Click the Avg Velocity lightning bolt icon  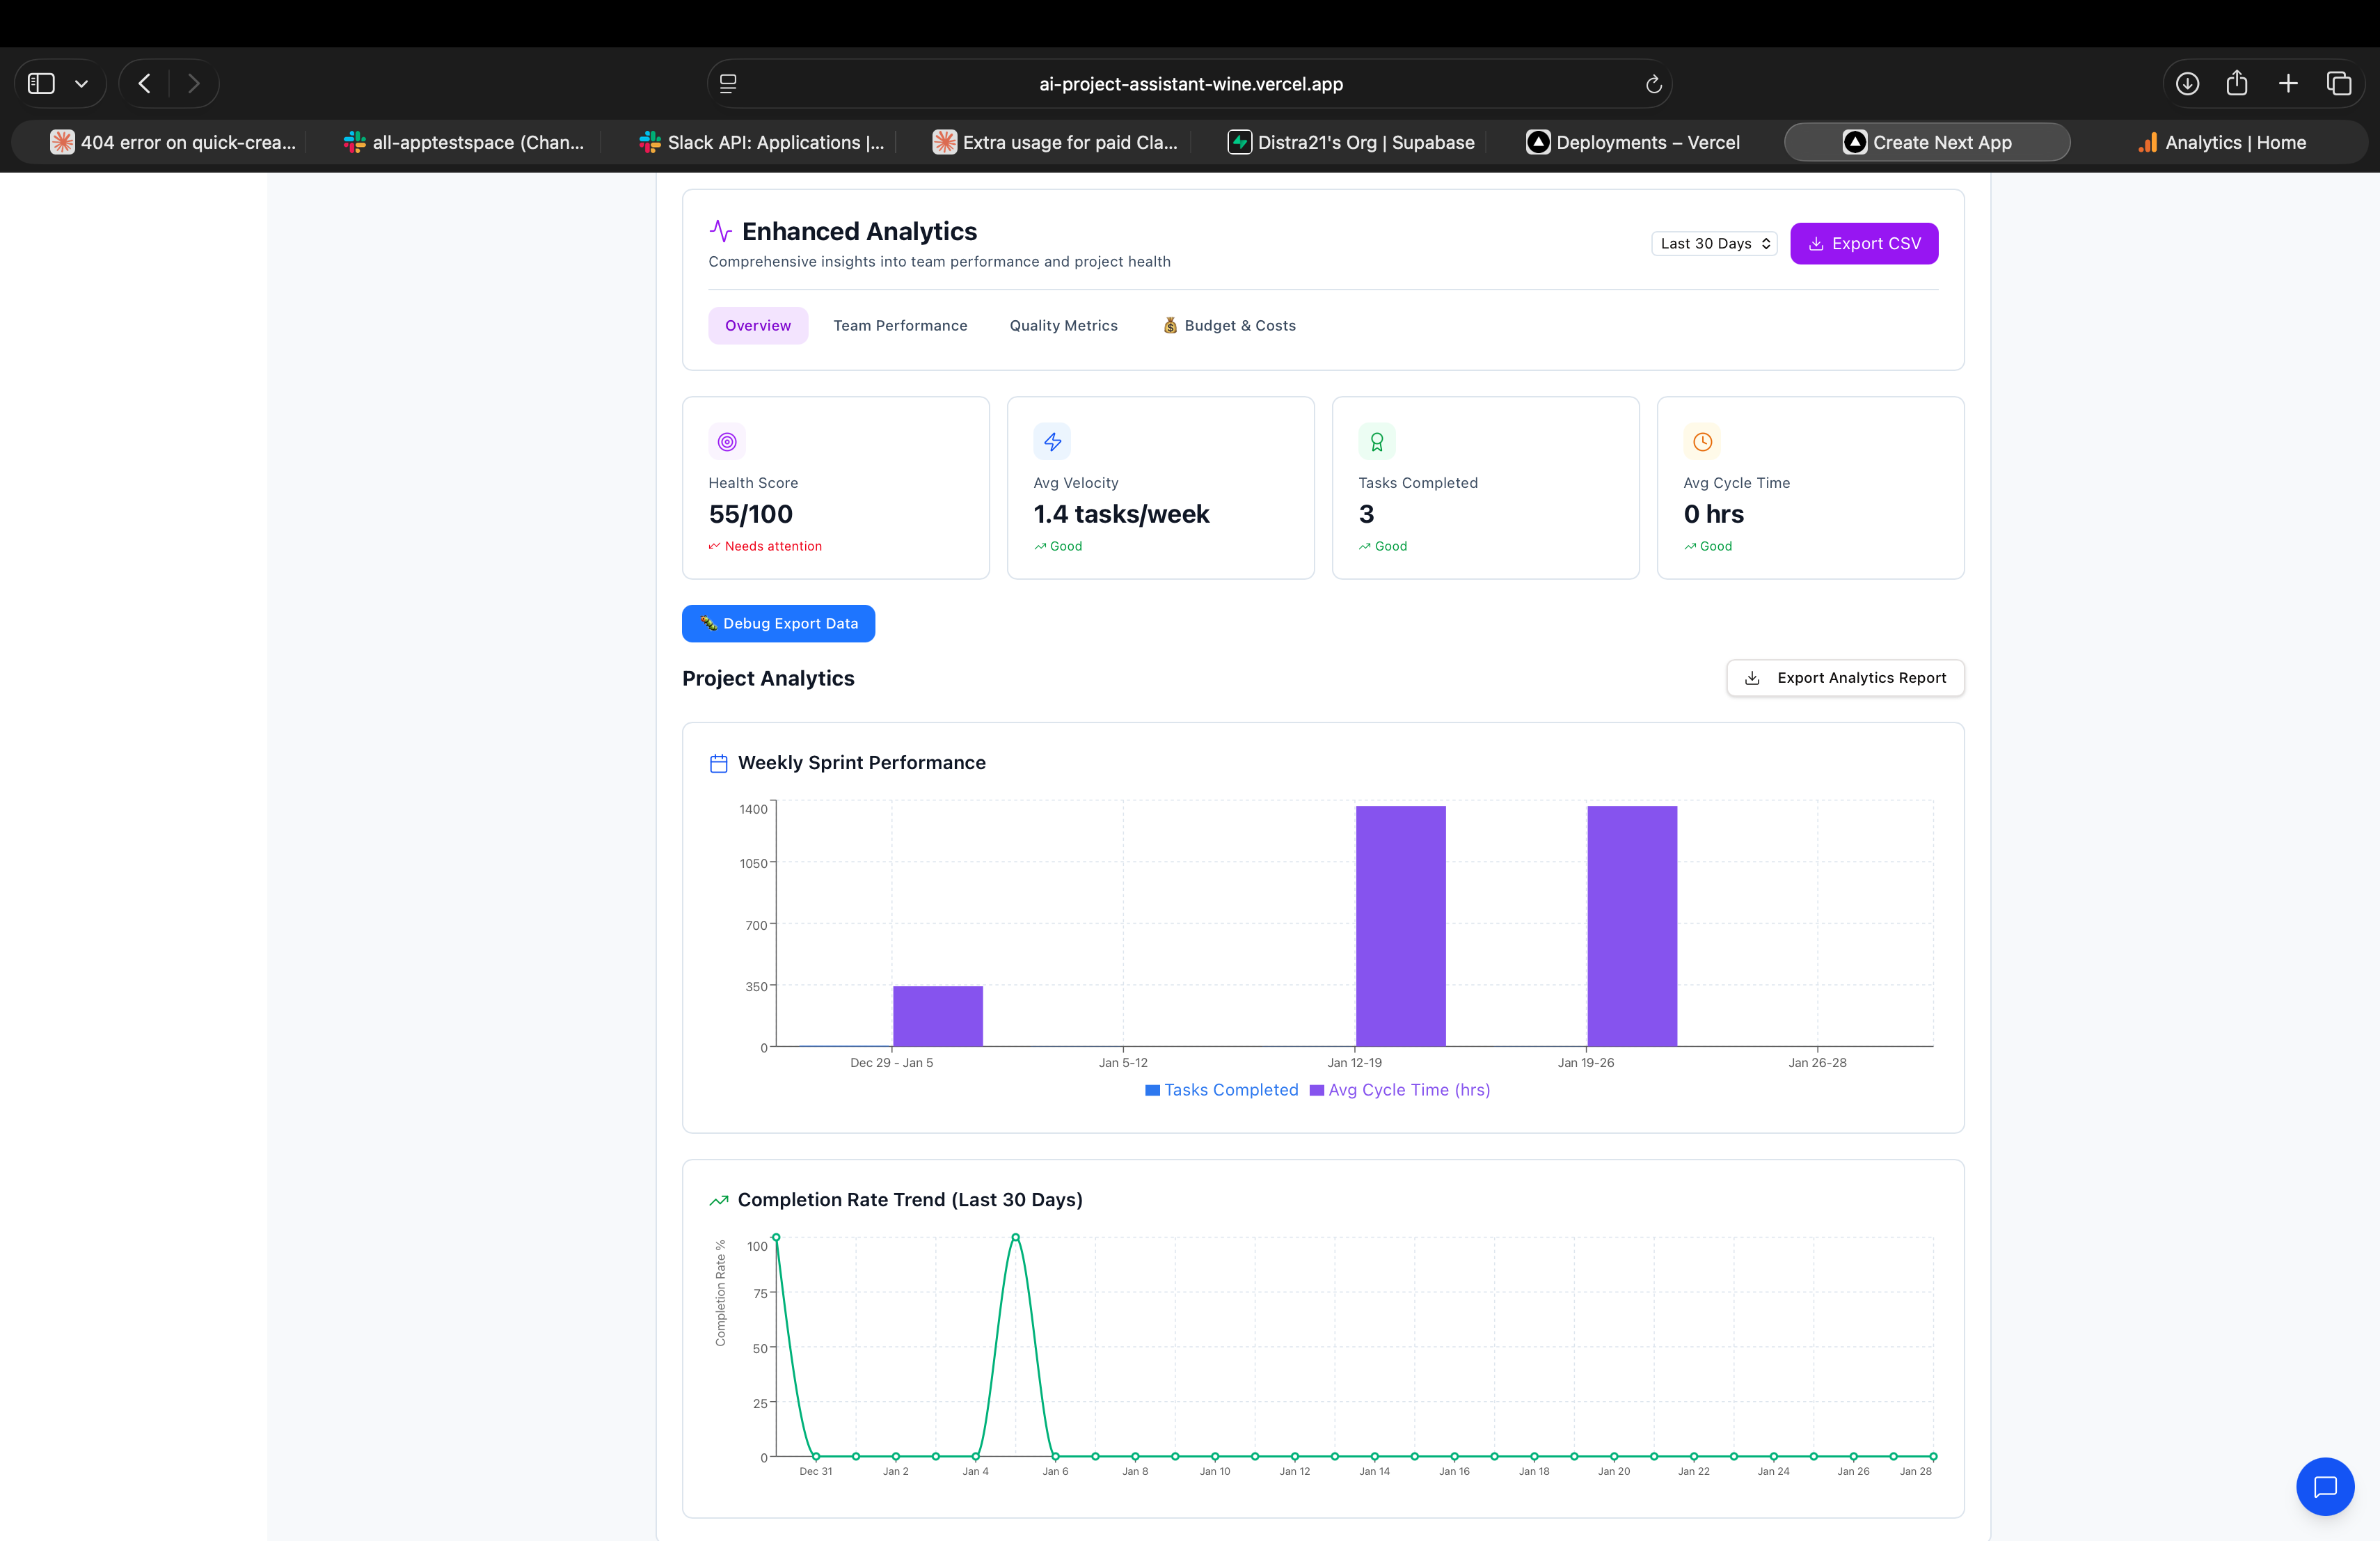tap(1052, 441)
